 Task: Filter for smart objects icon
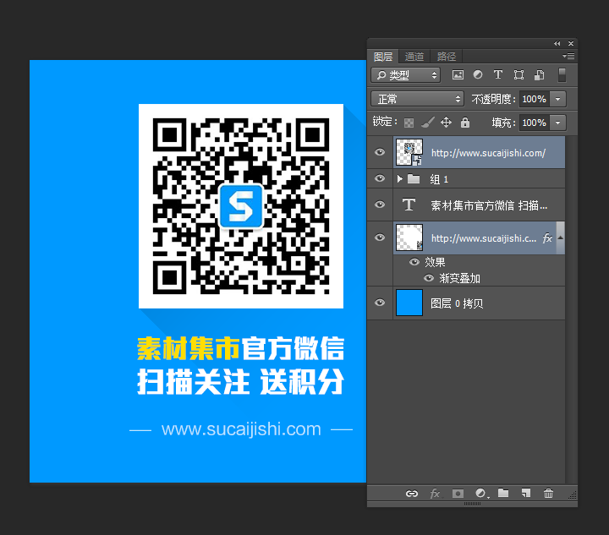[539, 75]
